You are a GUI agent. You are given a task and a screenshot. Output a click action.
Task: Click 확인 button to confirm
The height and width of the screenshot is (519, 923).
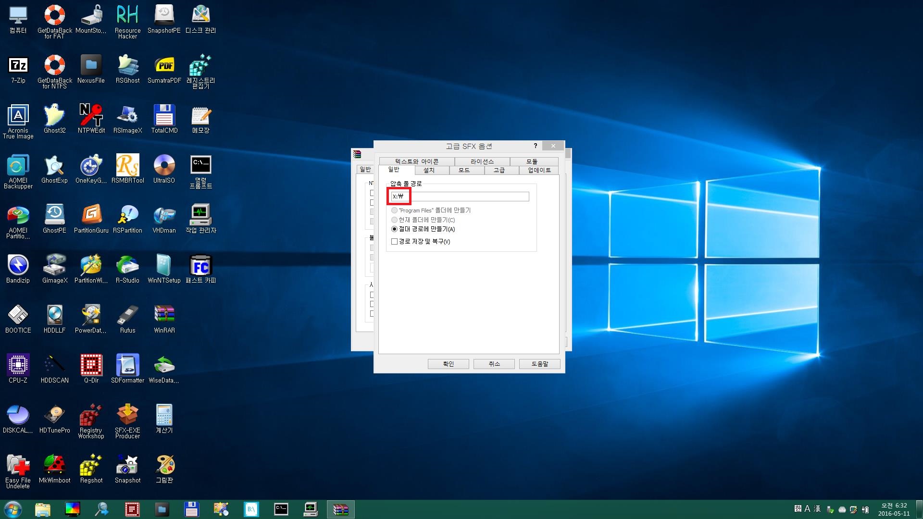(x=449, y=363)
